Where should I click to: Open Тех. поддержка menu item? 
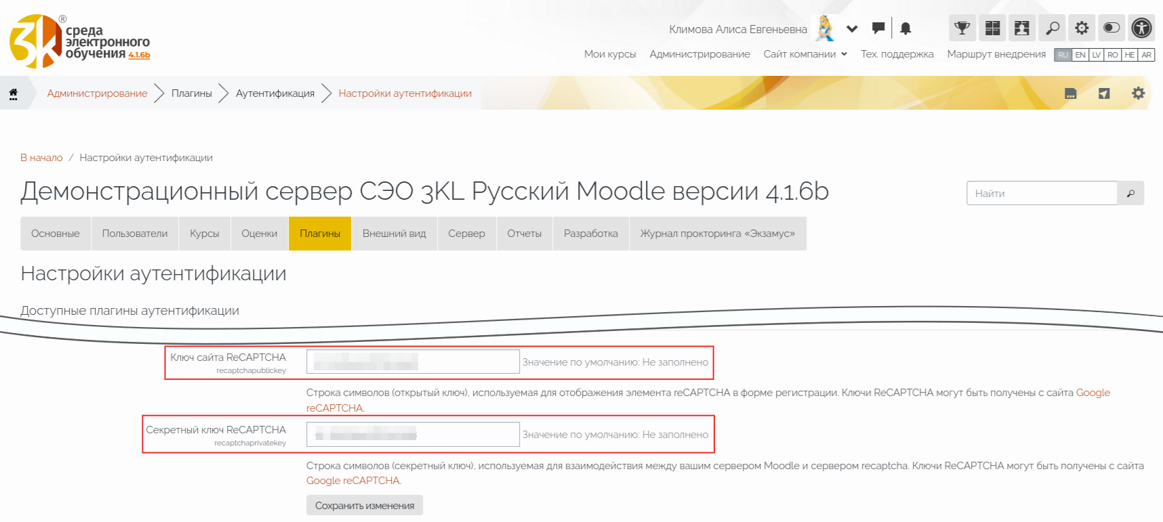[897, 54]
